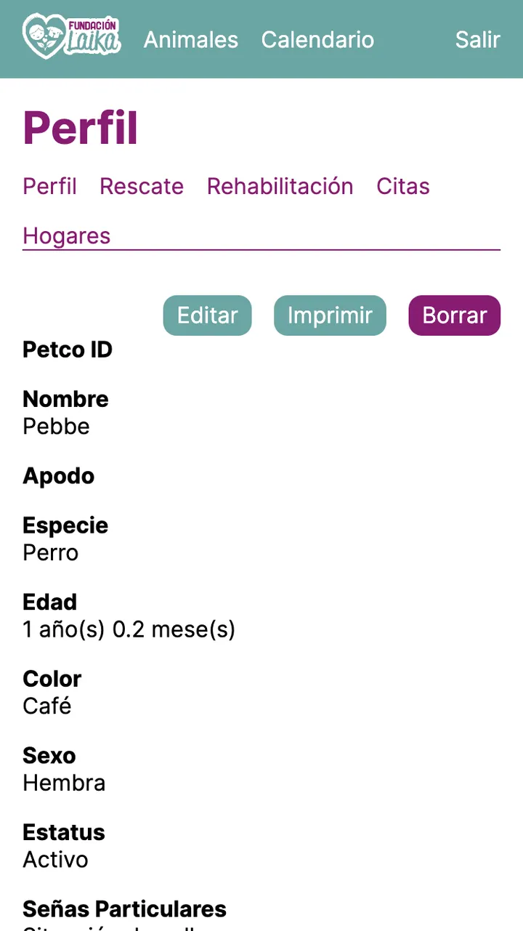Log out using Salir
This screenshot has height=931, width=523.
click(x=477, y=39)
